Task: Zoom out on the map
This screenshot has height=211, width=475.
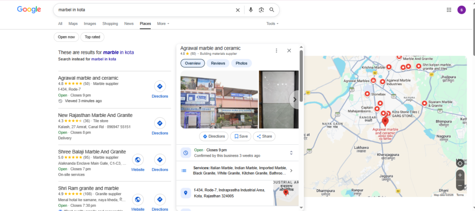Action: [460, 185]
